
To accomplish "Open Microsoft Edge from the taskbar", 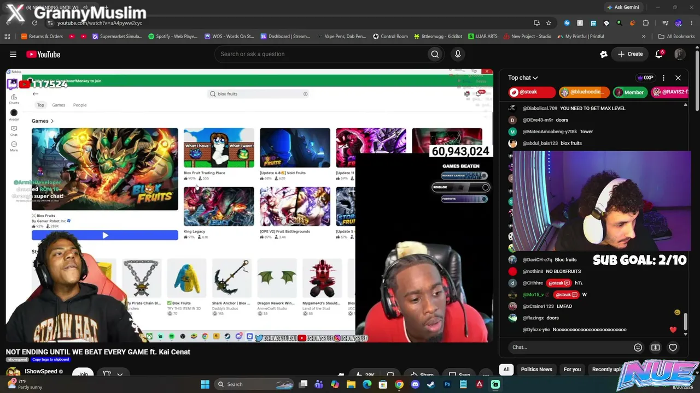I will 367,384.
